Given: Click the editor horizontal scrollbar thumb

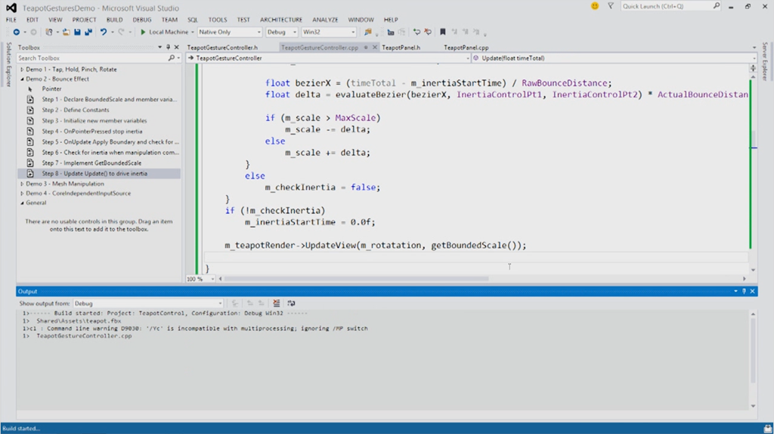Looking at the screenshot, I should pyautogui.click(x=357, y=279).
